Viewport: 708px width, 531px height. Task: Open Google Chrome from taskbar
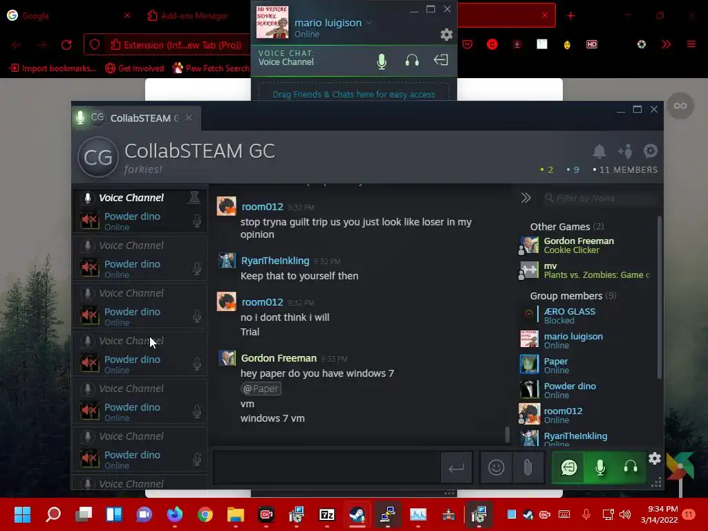point(205,514)
